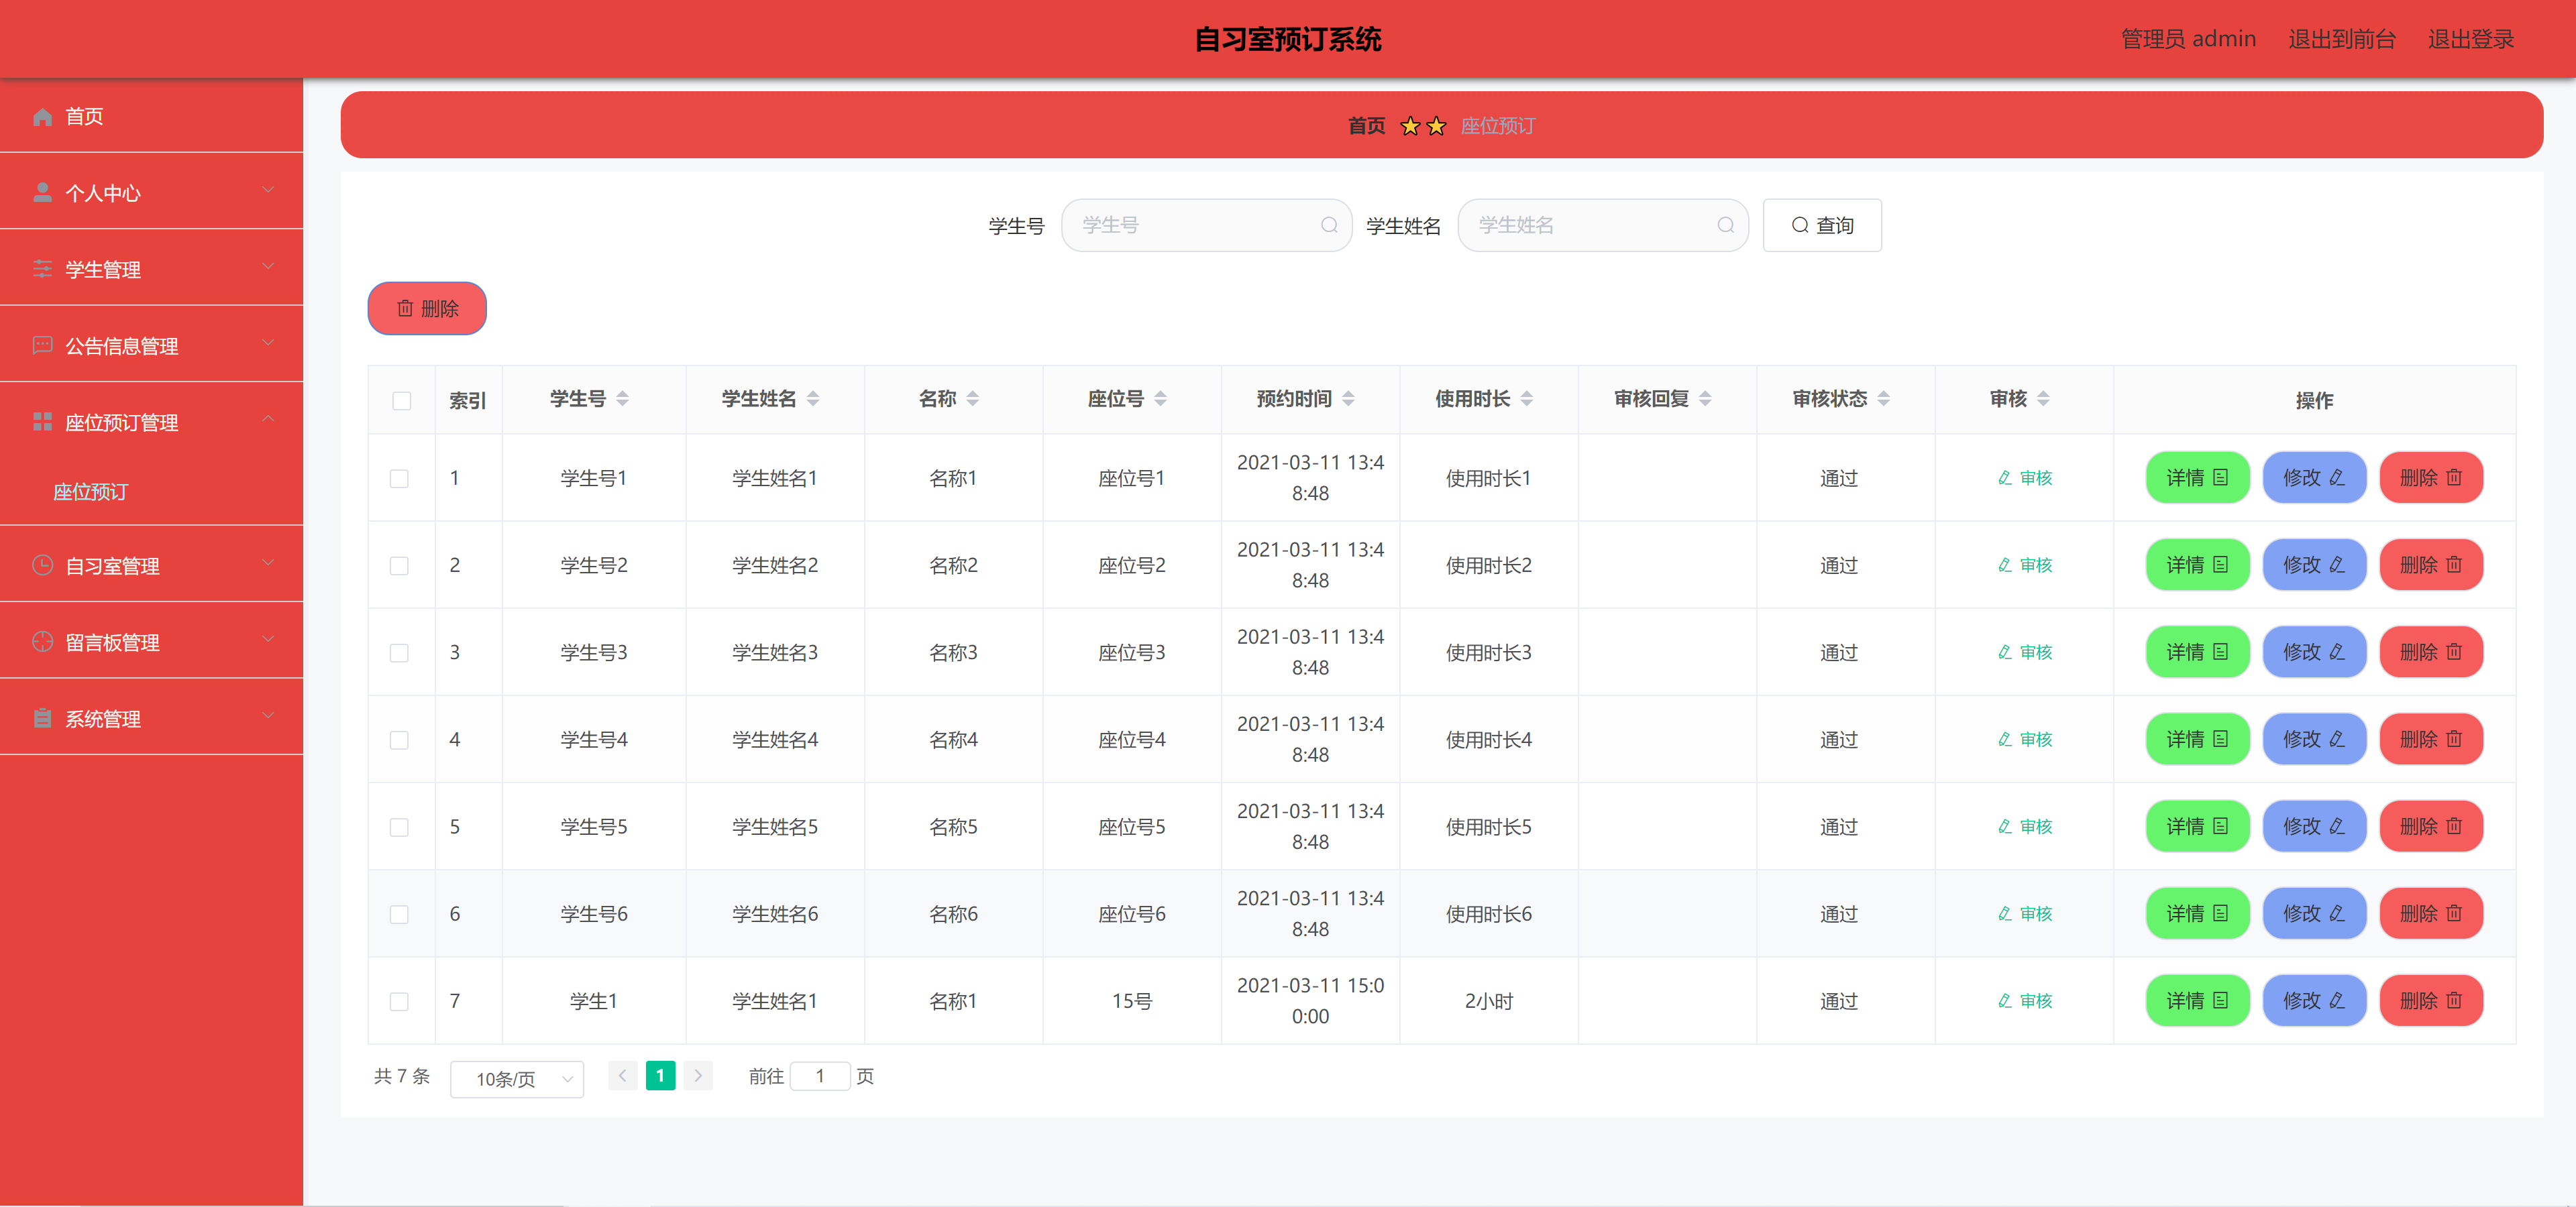Select the 座位预订管理 grid icon

pyautogui.click(x=43, y=420)
